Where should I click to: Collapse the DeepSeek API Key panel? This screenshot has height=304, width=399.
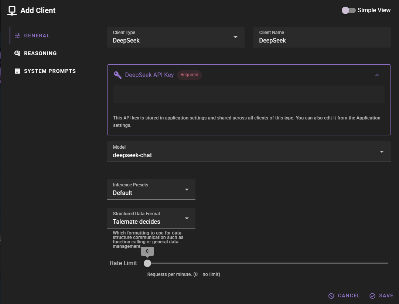click(377, 75)
